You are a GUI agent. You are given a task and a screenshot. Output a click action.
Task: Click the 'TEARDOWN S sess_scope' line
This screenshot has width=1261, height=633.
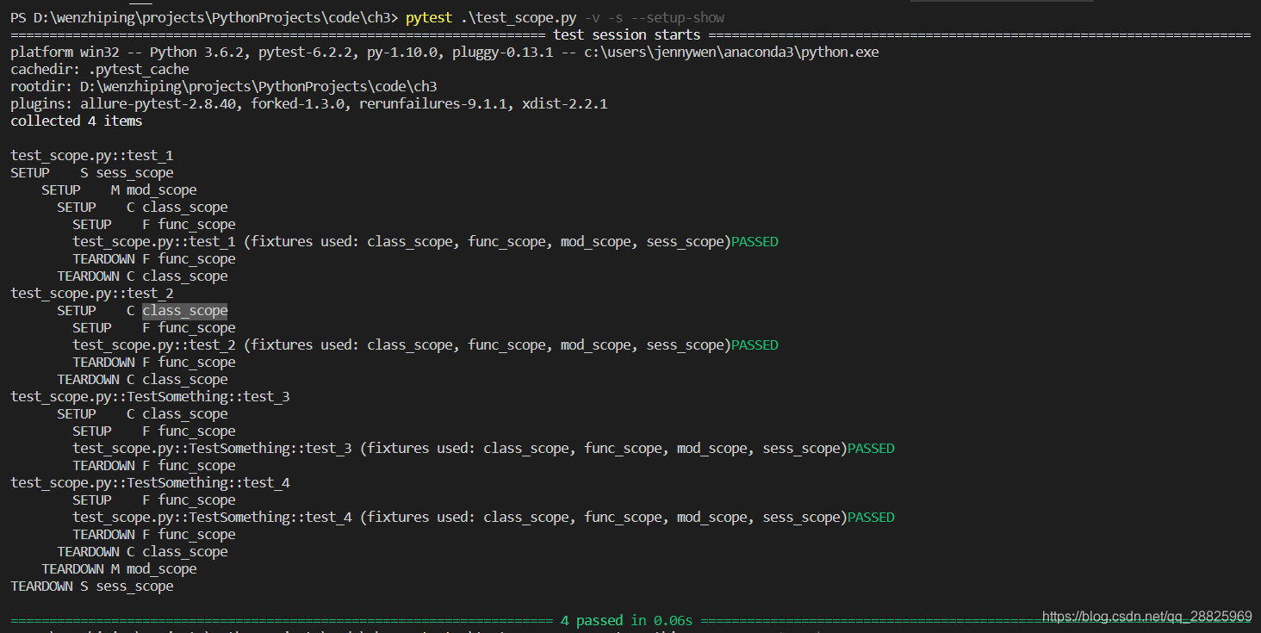click(92, 586)
